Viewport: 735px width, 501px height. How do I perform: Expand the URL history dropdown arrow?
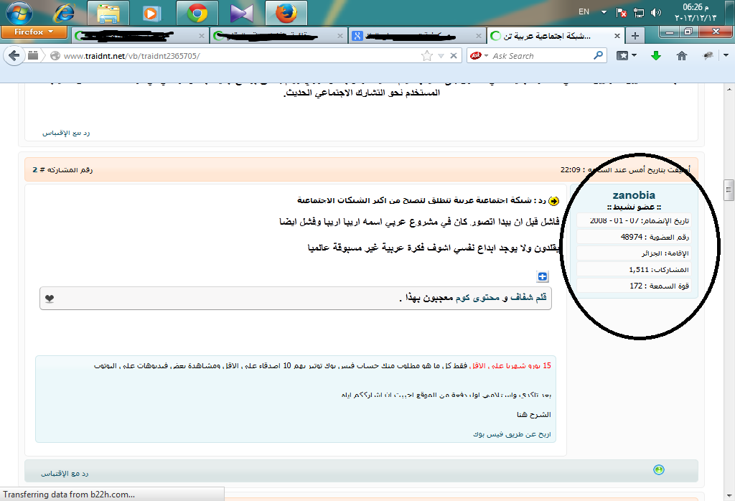point(442,55)
